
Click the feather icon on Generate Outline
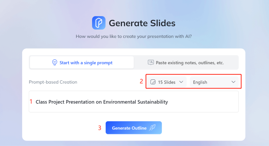[x=152, y=128]
